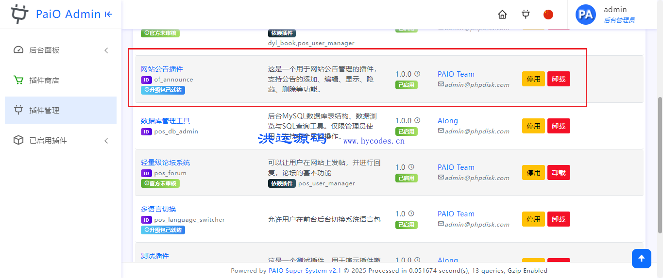
Task: Click version clock icon for 数据库管理工具
Action: tap(417, 120)
